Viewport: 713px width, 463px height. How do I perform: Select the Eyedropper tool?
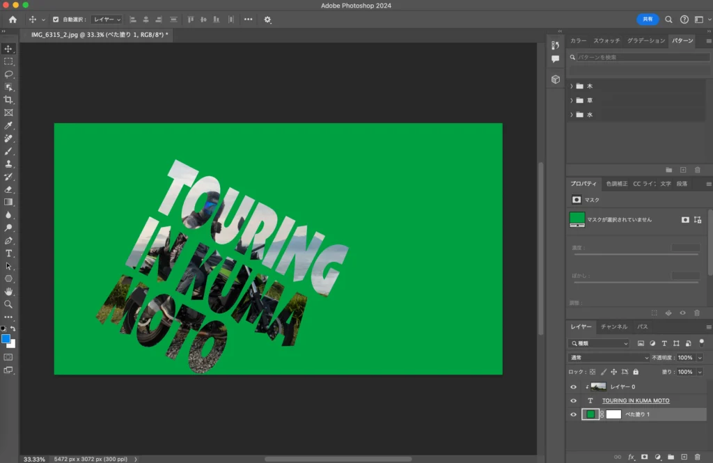coord(8,125)
